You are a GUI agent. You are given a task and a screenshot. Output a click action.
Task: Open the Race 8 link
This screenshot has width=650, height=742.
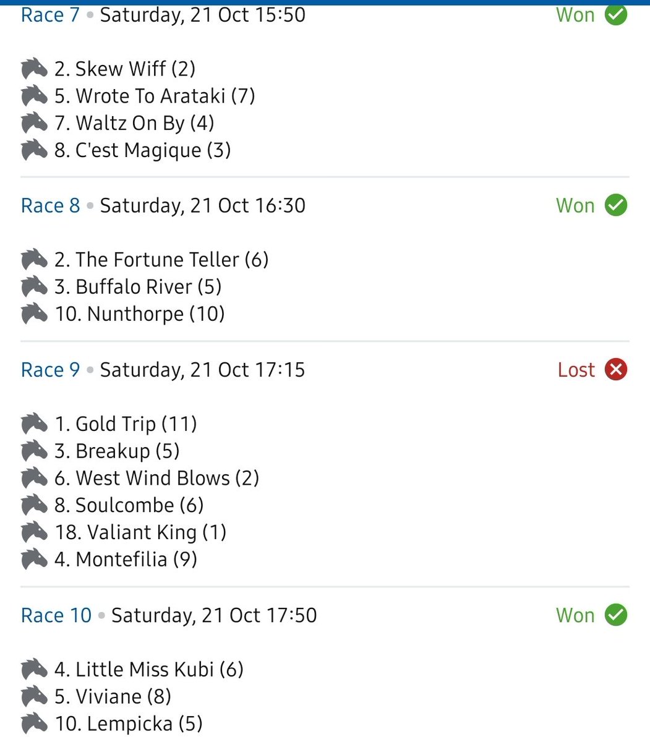(x=50, y=205)
